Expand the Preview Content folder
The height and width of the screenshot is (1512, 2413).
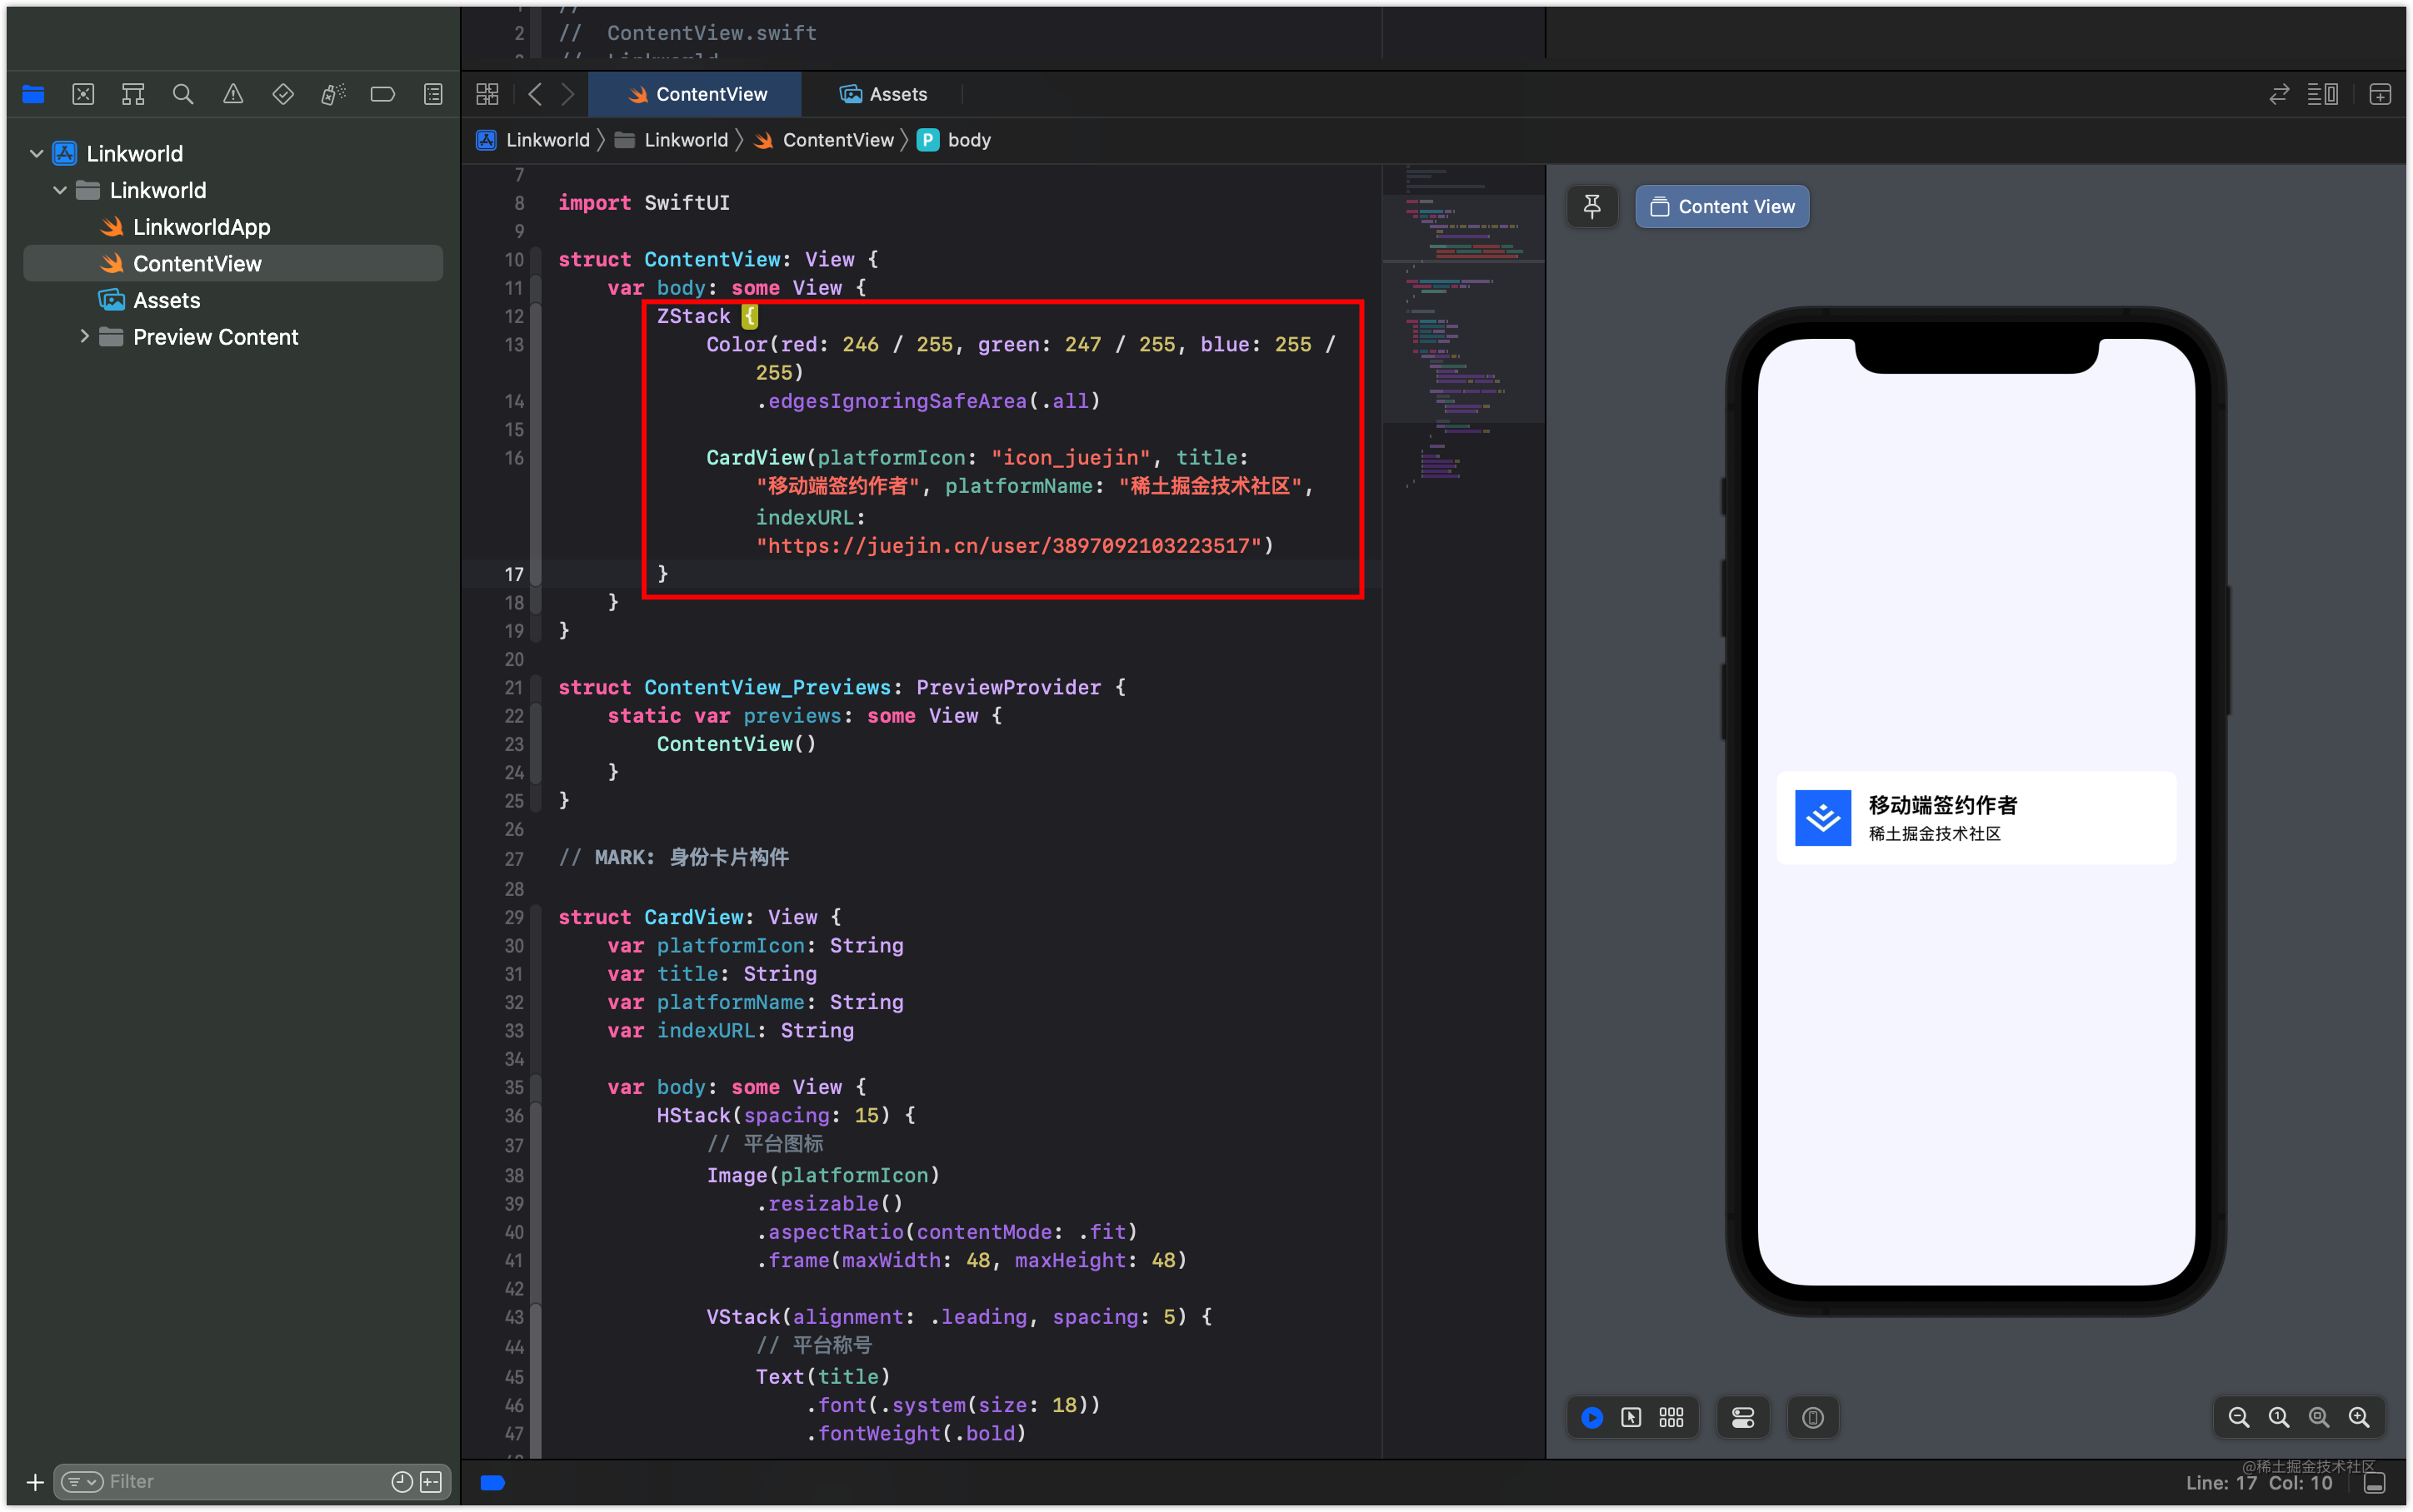pos(84,337)
